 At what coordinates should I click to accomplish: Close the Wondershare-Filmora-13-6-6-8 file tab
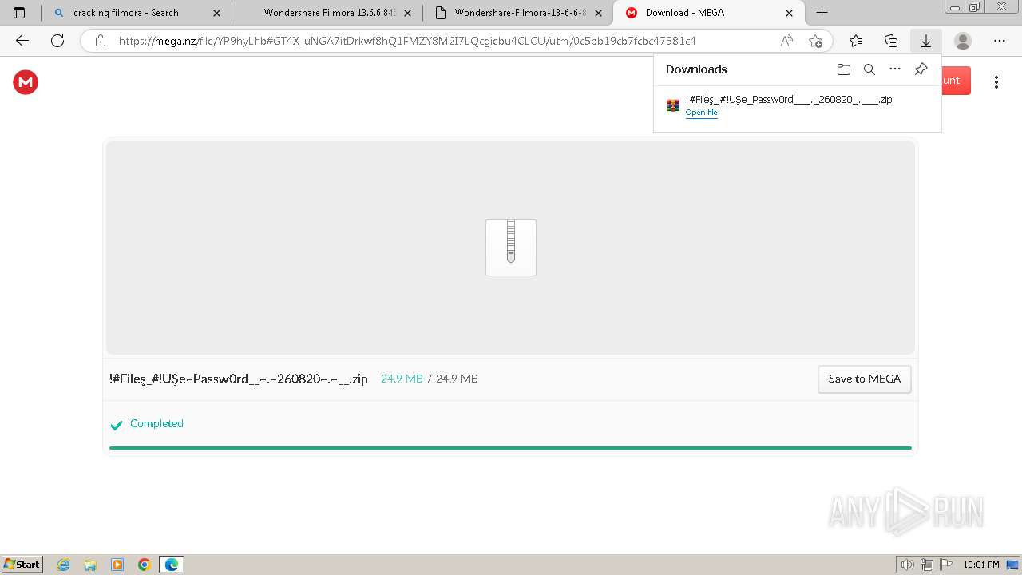599,13
